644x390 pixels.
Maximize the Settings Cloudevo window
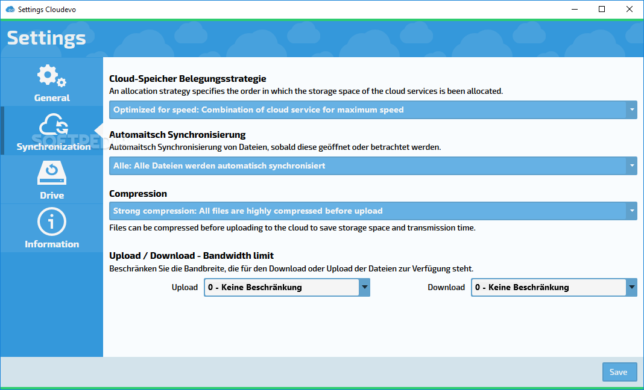602,9
